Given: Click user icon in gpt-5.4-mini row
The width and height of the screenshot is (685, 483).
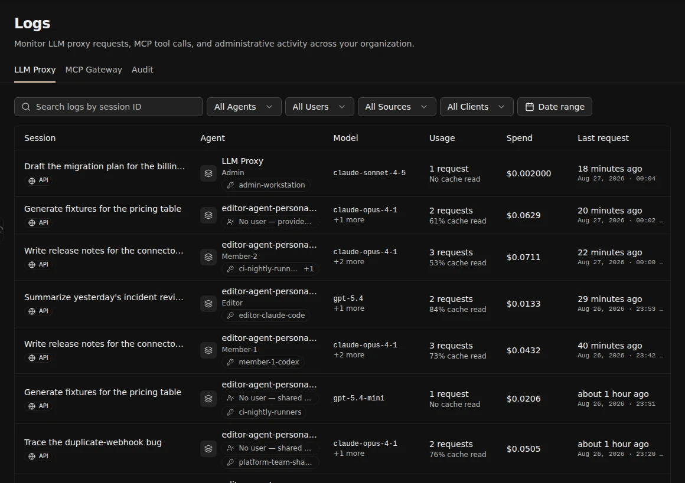Looking at the screenshot, I should point(230,398).
